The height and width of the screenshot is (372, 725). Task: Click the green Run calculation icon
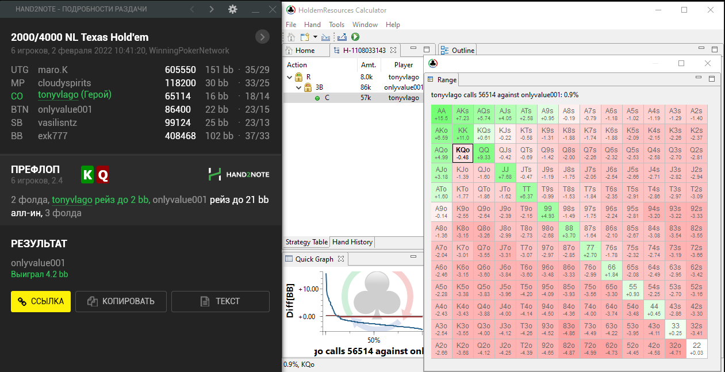coord(355,37)
